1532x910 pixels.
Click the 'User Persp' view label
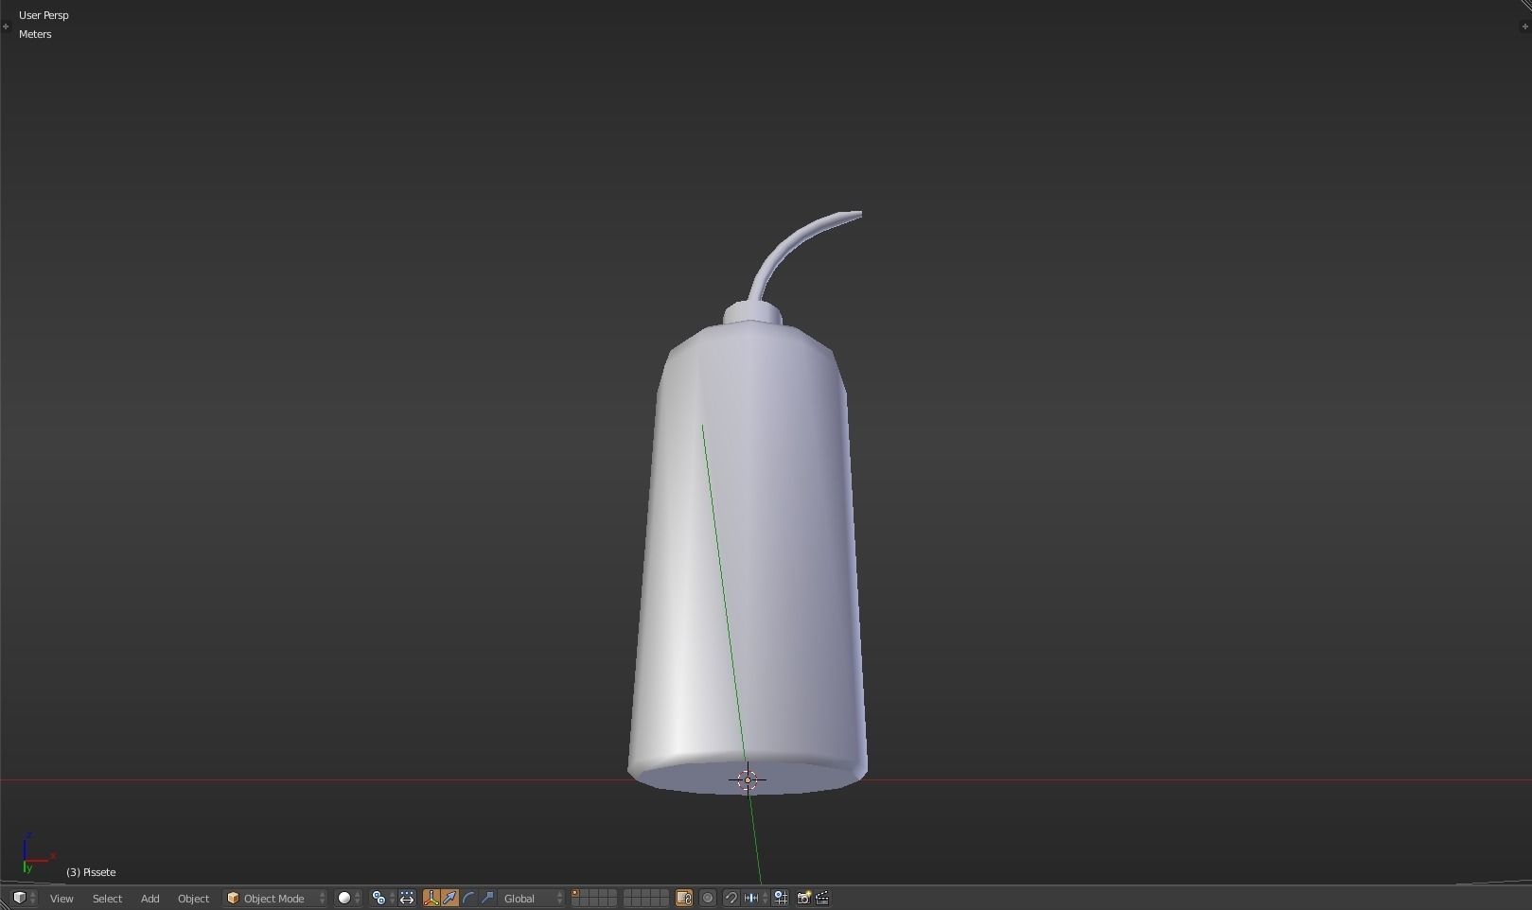44,15
